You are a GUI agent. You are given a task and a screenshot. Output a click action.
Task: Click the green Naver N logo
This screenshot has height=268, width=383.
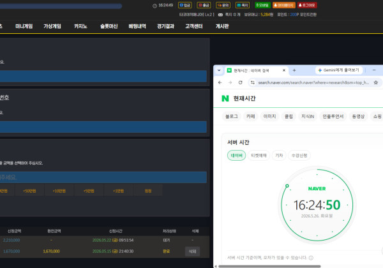click(225, 98)
